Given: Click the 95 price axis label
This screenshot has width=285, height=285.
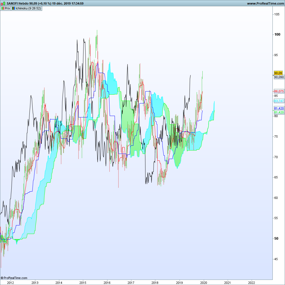Looking at the screenshot, I should tap(276, 55).
